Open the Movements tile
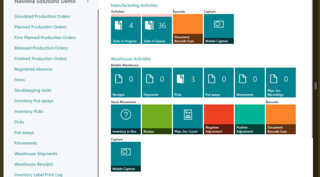The width and height of the screenshot is (320, 177). click(x=250, y=82)
